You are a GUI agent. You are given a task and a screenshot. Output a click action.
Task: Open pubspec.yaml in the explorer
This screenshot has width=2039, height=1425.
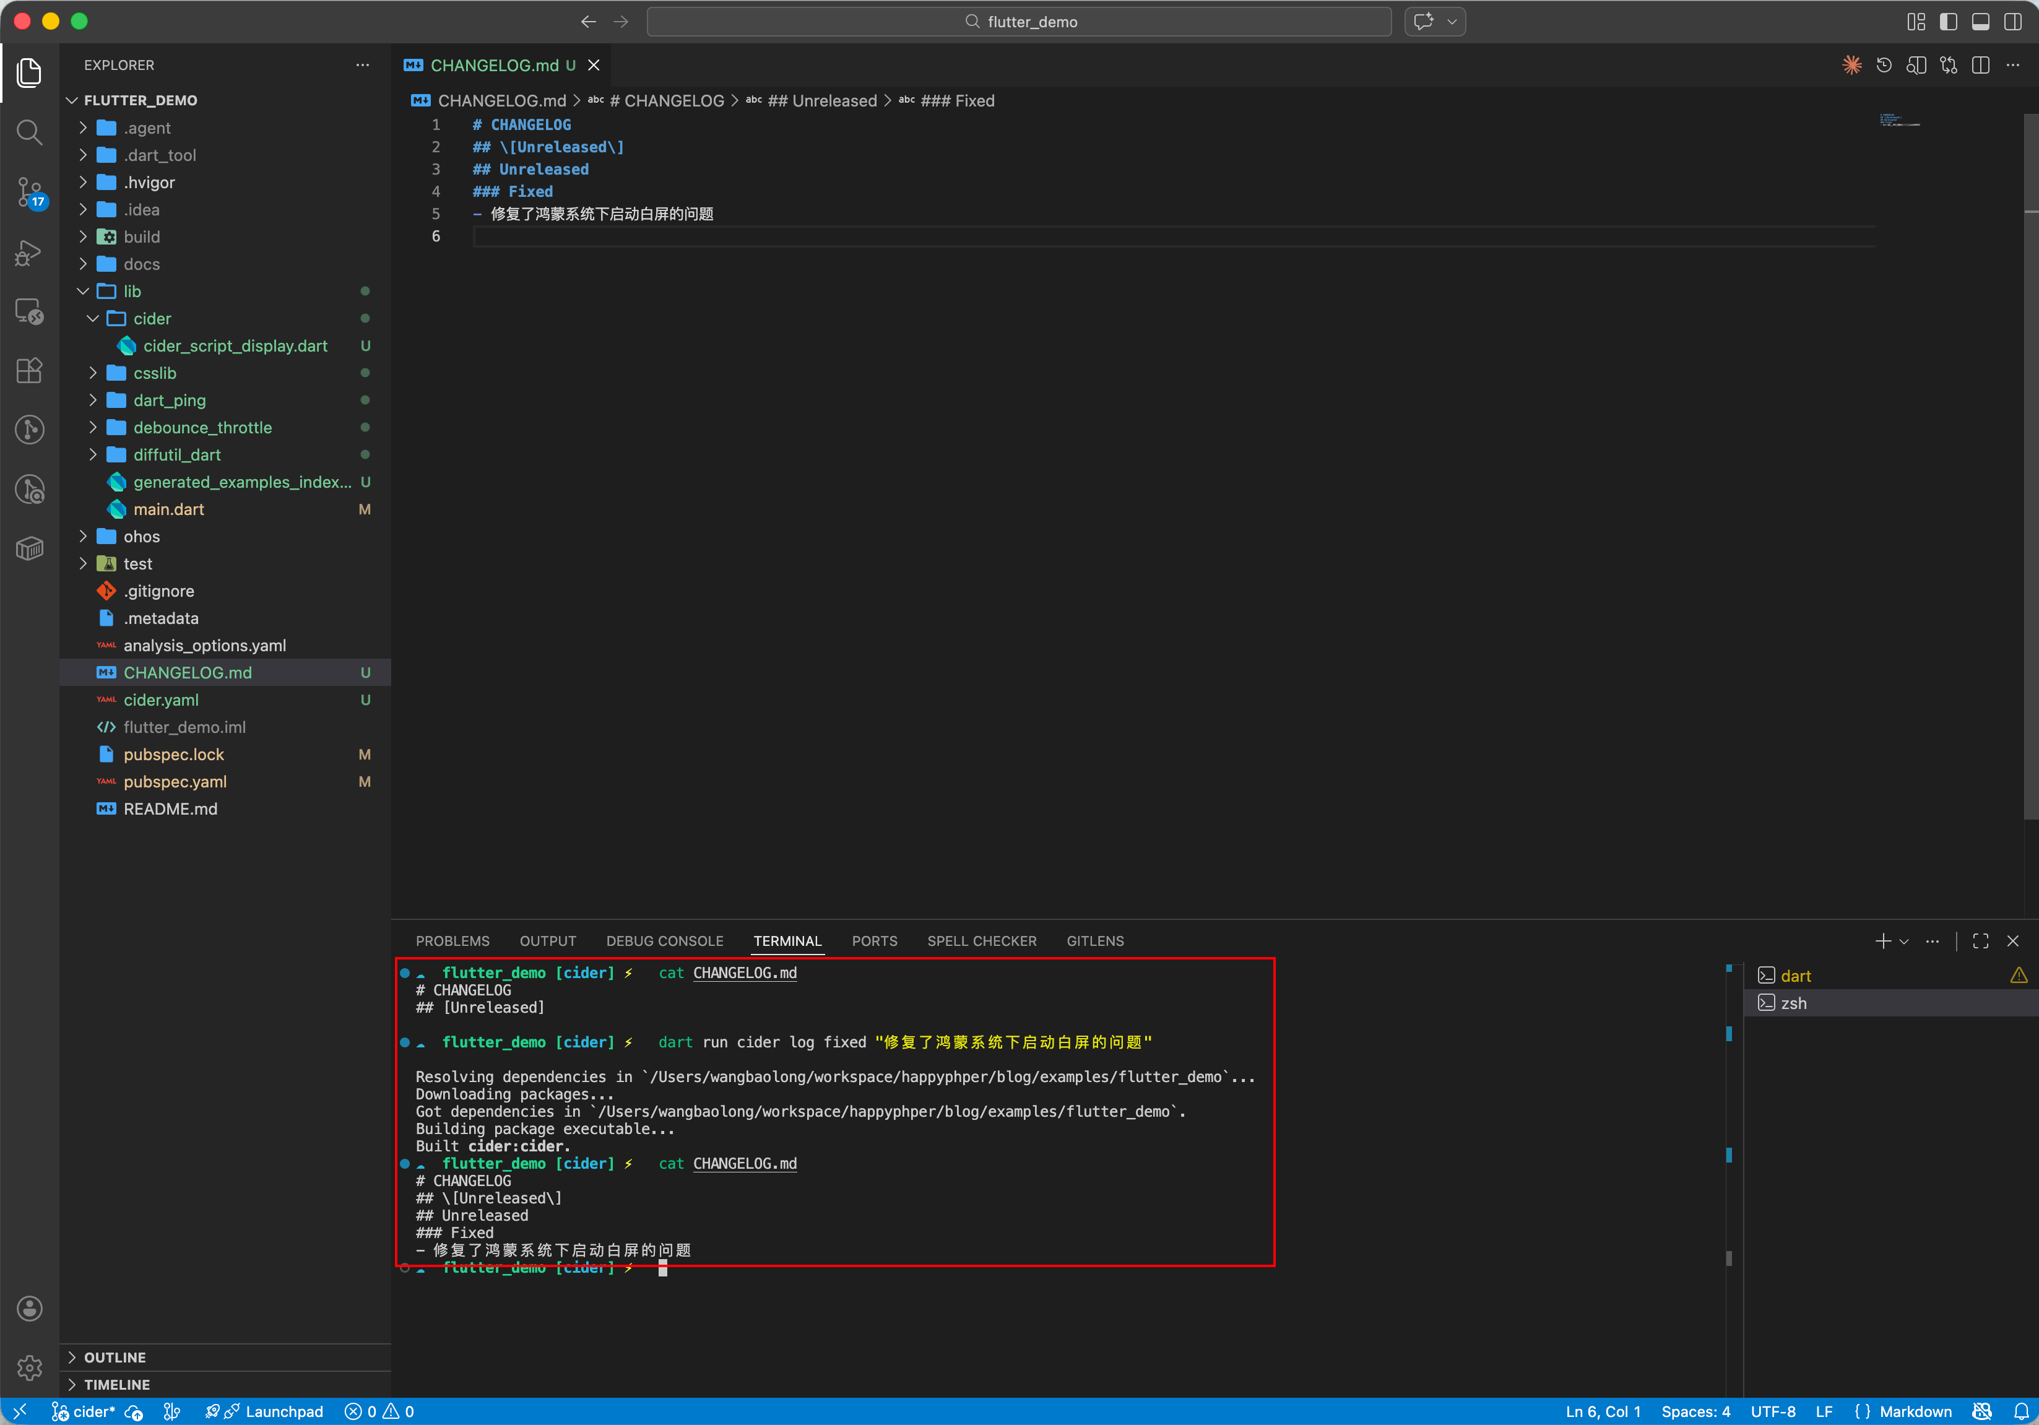pos(175,781)
